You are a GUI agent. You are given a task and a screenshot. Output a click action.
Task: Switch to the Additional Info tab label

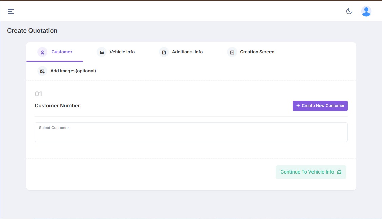[187, 52]
